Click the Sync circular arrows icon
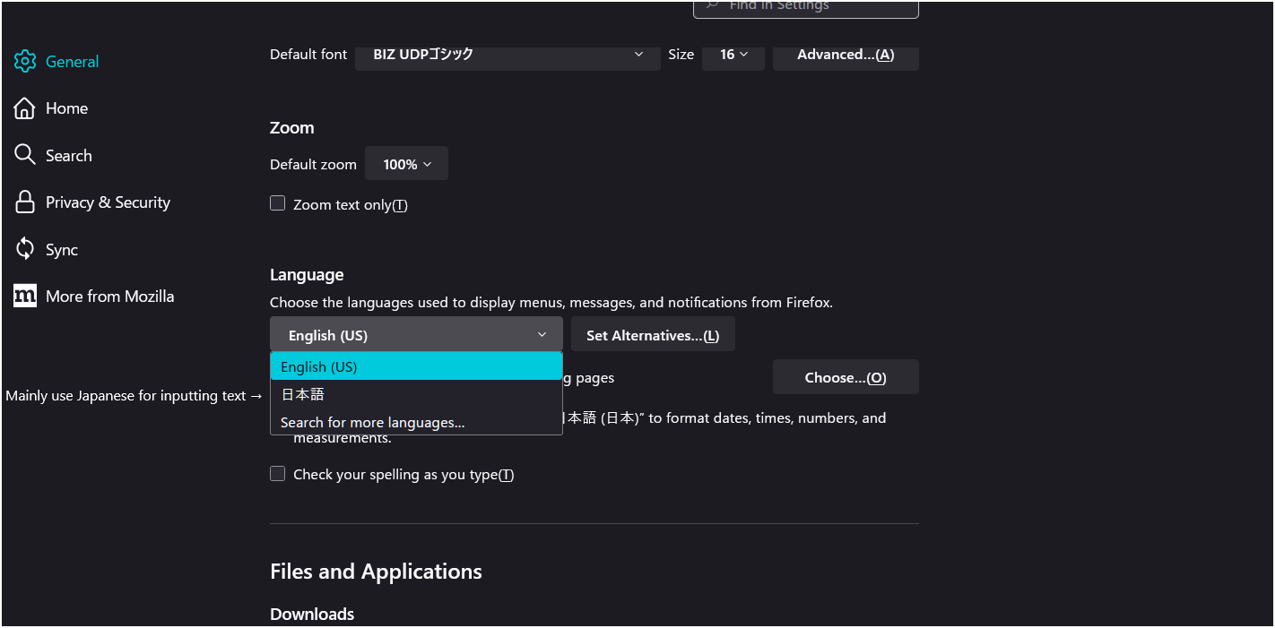The image size is (1275, 628). coord(25,250)
